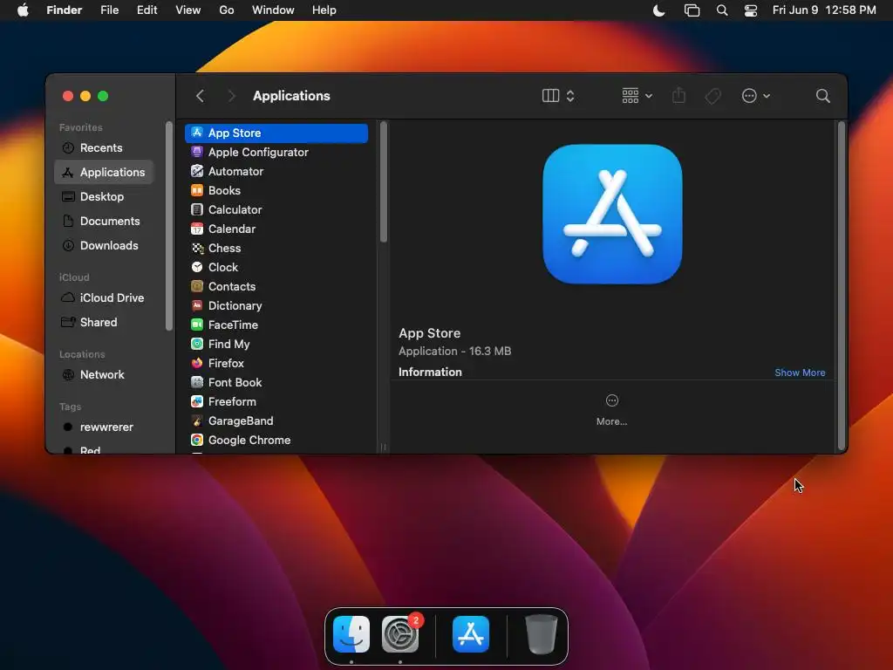The height and width of the screenshot is (670, 893).
Task: Open the Finder window search icon
Action: (x=822, y=96)
